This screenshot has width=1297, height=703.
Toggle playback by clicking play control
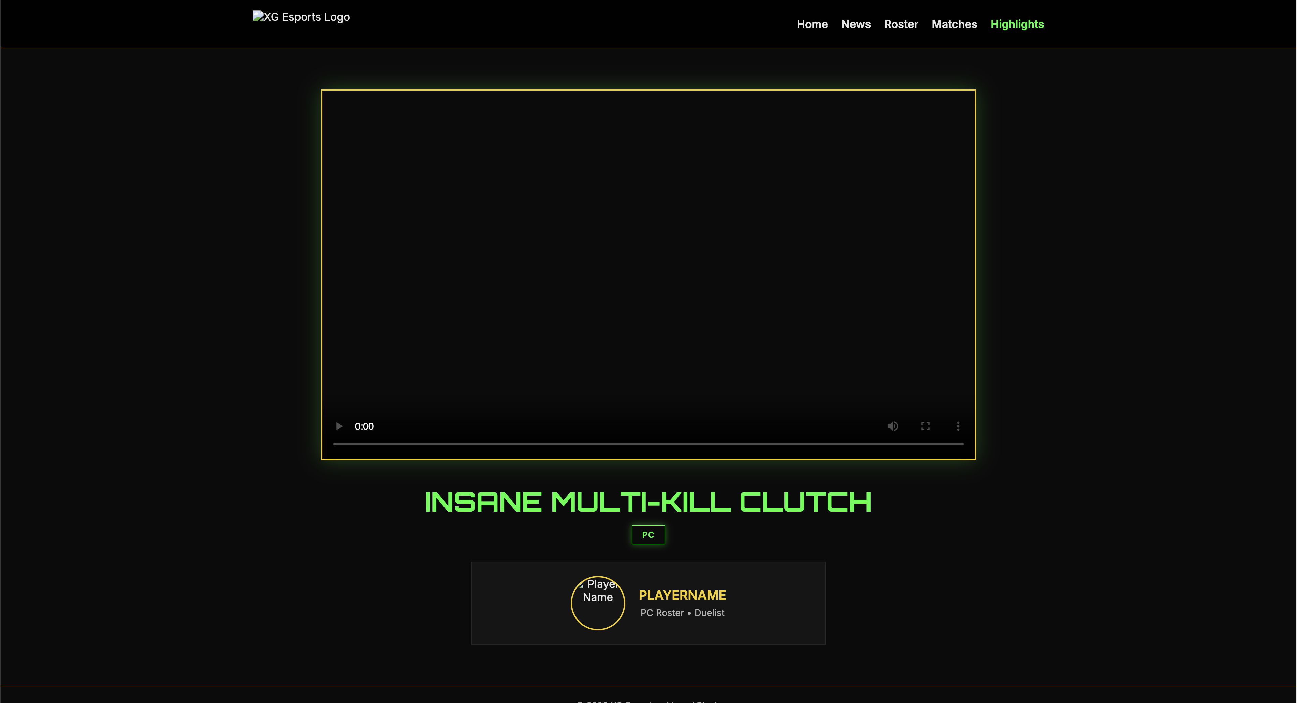click(x=338, y=426)
